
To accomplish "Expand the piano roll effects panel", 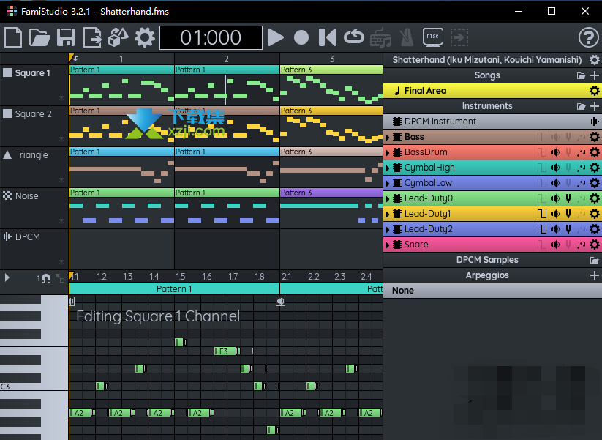I will coord(7,277).
